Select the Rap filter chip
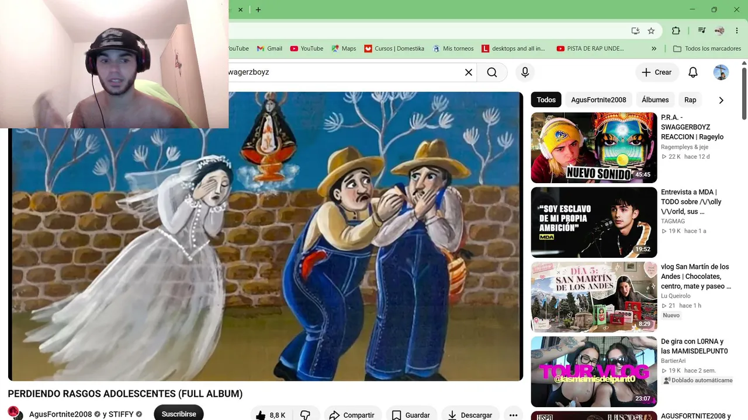This screenshot has height=420, width=748. click(x=690, y=100)
